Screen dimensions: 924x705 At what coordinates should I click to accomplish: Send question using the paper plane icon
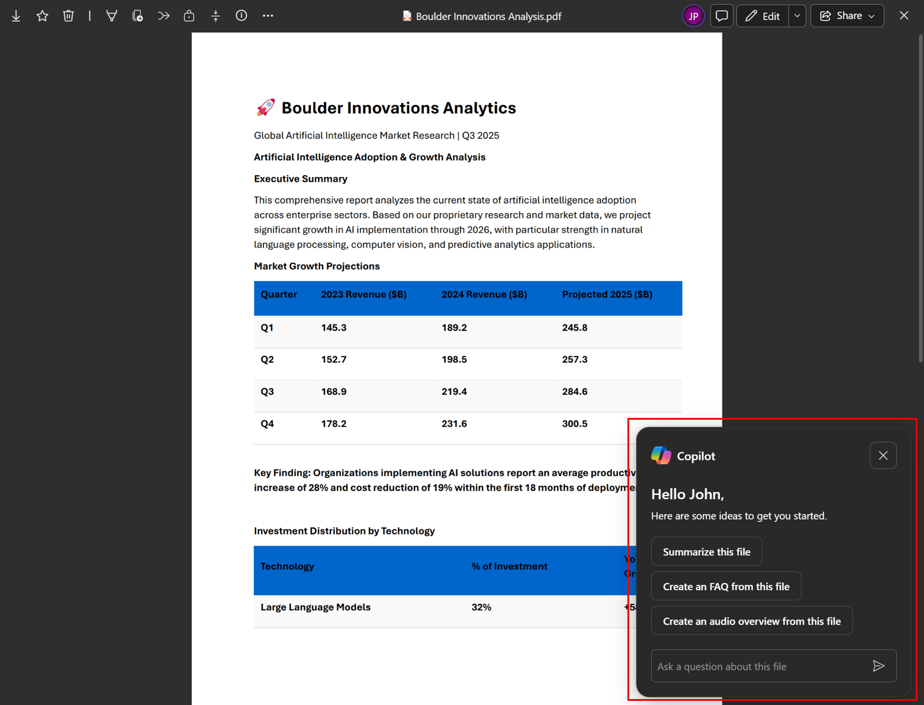coord(880,666)
